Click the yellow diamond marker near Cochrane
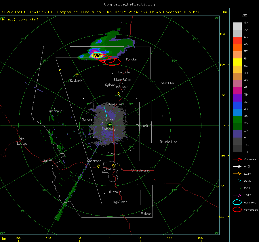Image resolution: width=259 pixels, height=242 pixels. click(x=98, y=166)
